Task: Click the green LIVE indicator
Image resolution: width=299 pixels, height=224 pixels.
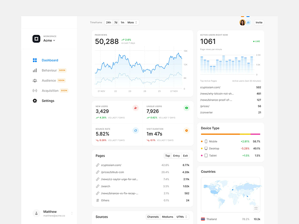Action: pos(256,41)
